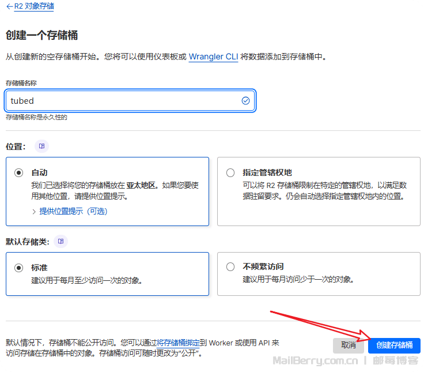Click the back arrow icon at top left
The image size is (424, 372).
point(9,6)
